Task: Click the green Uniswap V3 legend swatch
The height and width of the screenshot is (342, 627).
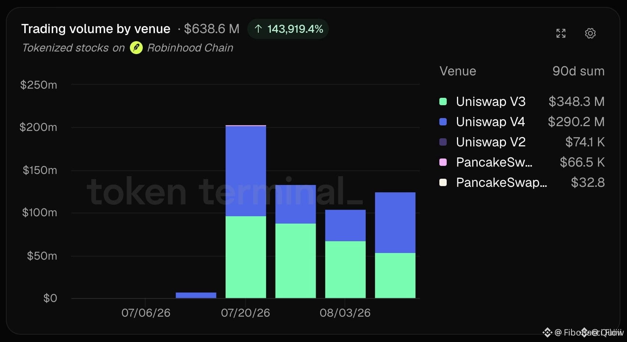Action: [x=443, y=101]
